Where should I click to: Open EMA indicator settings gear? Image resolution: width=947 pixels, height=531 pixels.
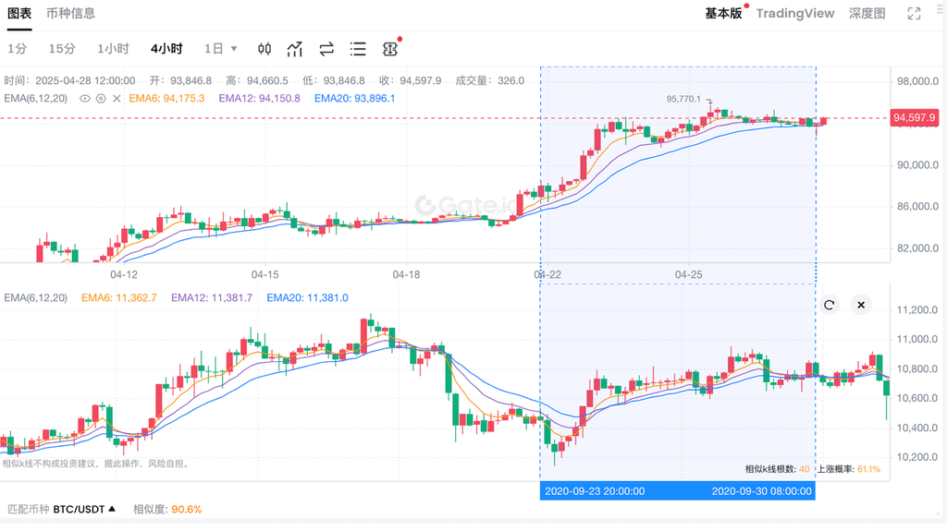click(x=101, y=98)
